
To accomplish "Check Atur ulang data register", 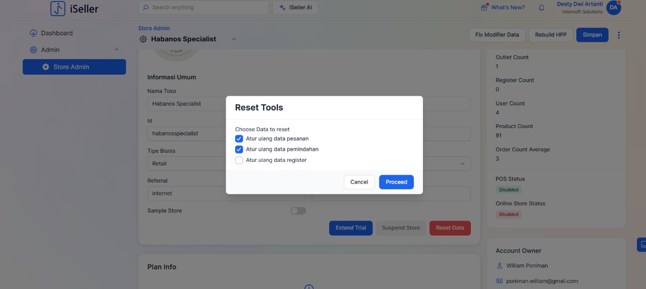I will [x=239, y=160].
